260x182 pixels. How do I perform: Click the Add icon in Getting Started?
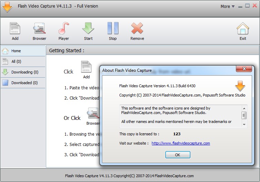tap(86, 67)
